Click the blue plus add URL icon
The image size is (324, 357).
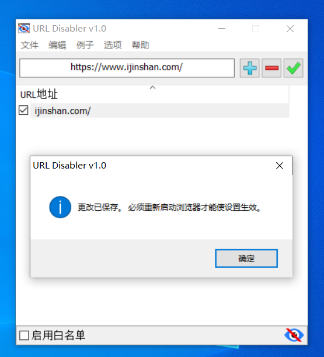(x=249, y=68)
